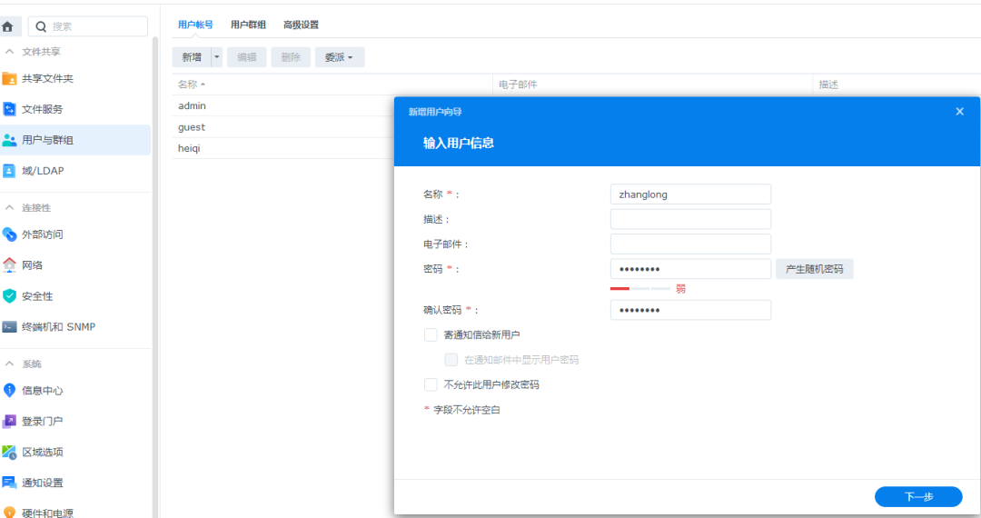Open 安全性 security shield icon

[x=10, y=296]
